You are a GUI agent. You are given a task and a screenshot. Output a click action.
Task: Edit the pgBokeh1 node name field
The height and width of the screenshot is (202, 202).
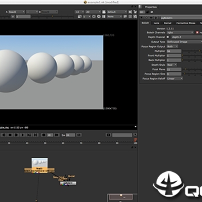(181, 18)
